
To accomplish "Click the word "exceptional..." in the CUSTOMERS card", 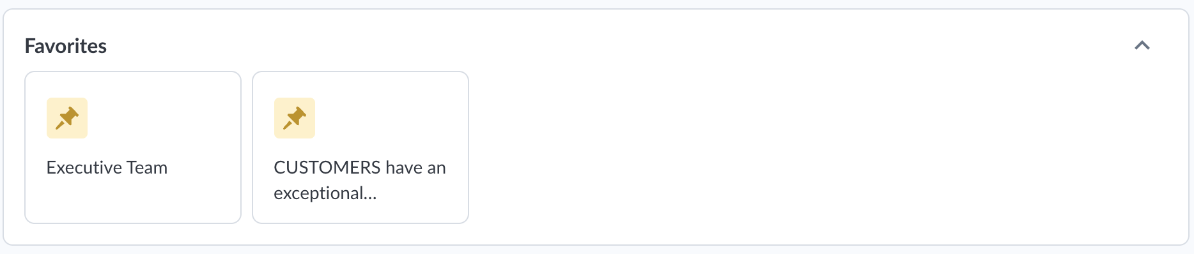I will 325,193.
